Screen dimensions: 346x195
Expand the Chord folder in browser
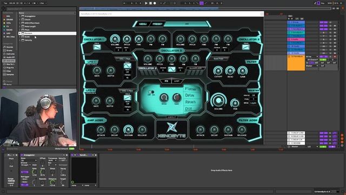pos(19,19)
